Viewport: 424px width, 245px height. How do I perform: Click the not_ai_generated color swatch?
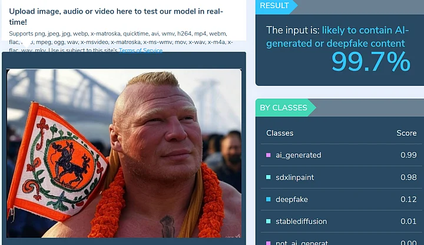[269, 243]
